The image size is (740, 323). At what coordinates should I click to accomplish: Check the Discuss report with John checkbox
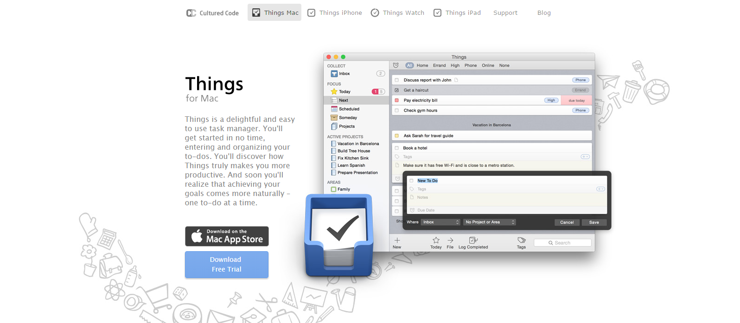coord(396,80)
